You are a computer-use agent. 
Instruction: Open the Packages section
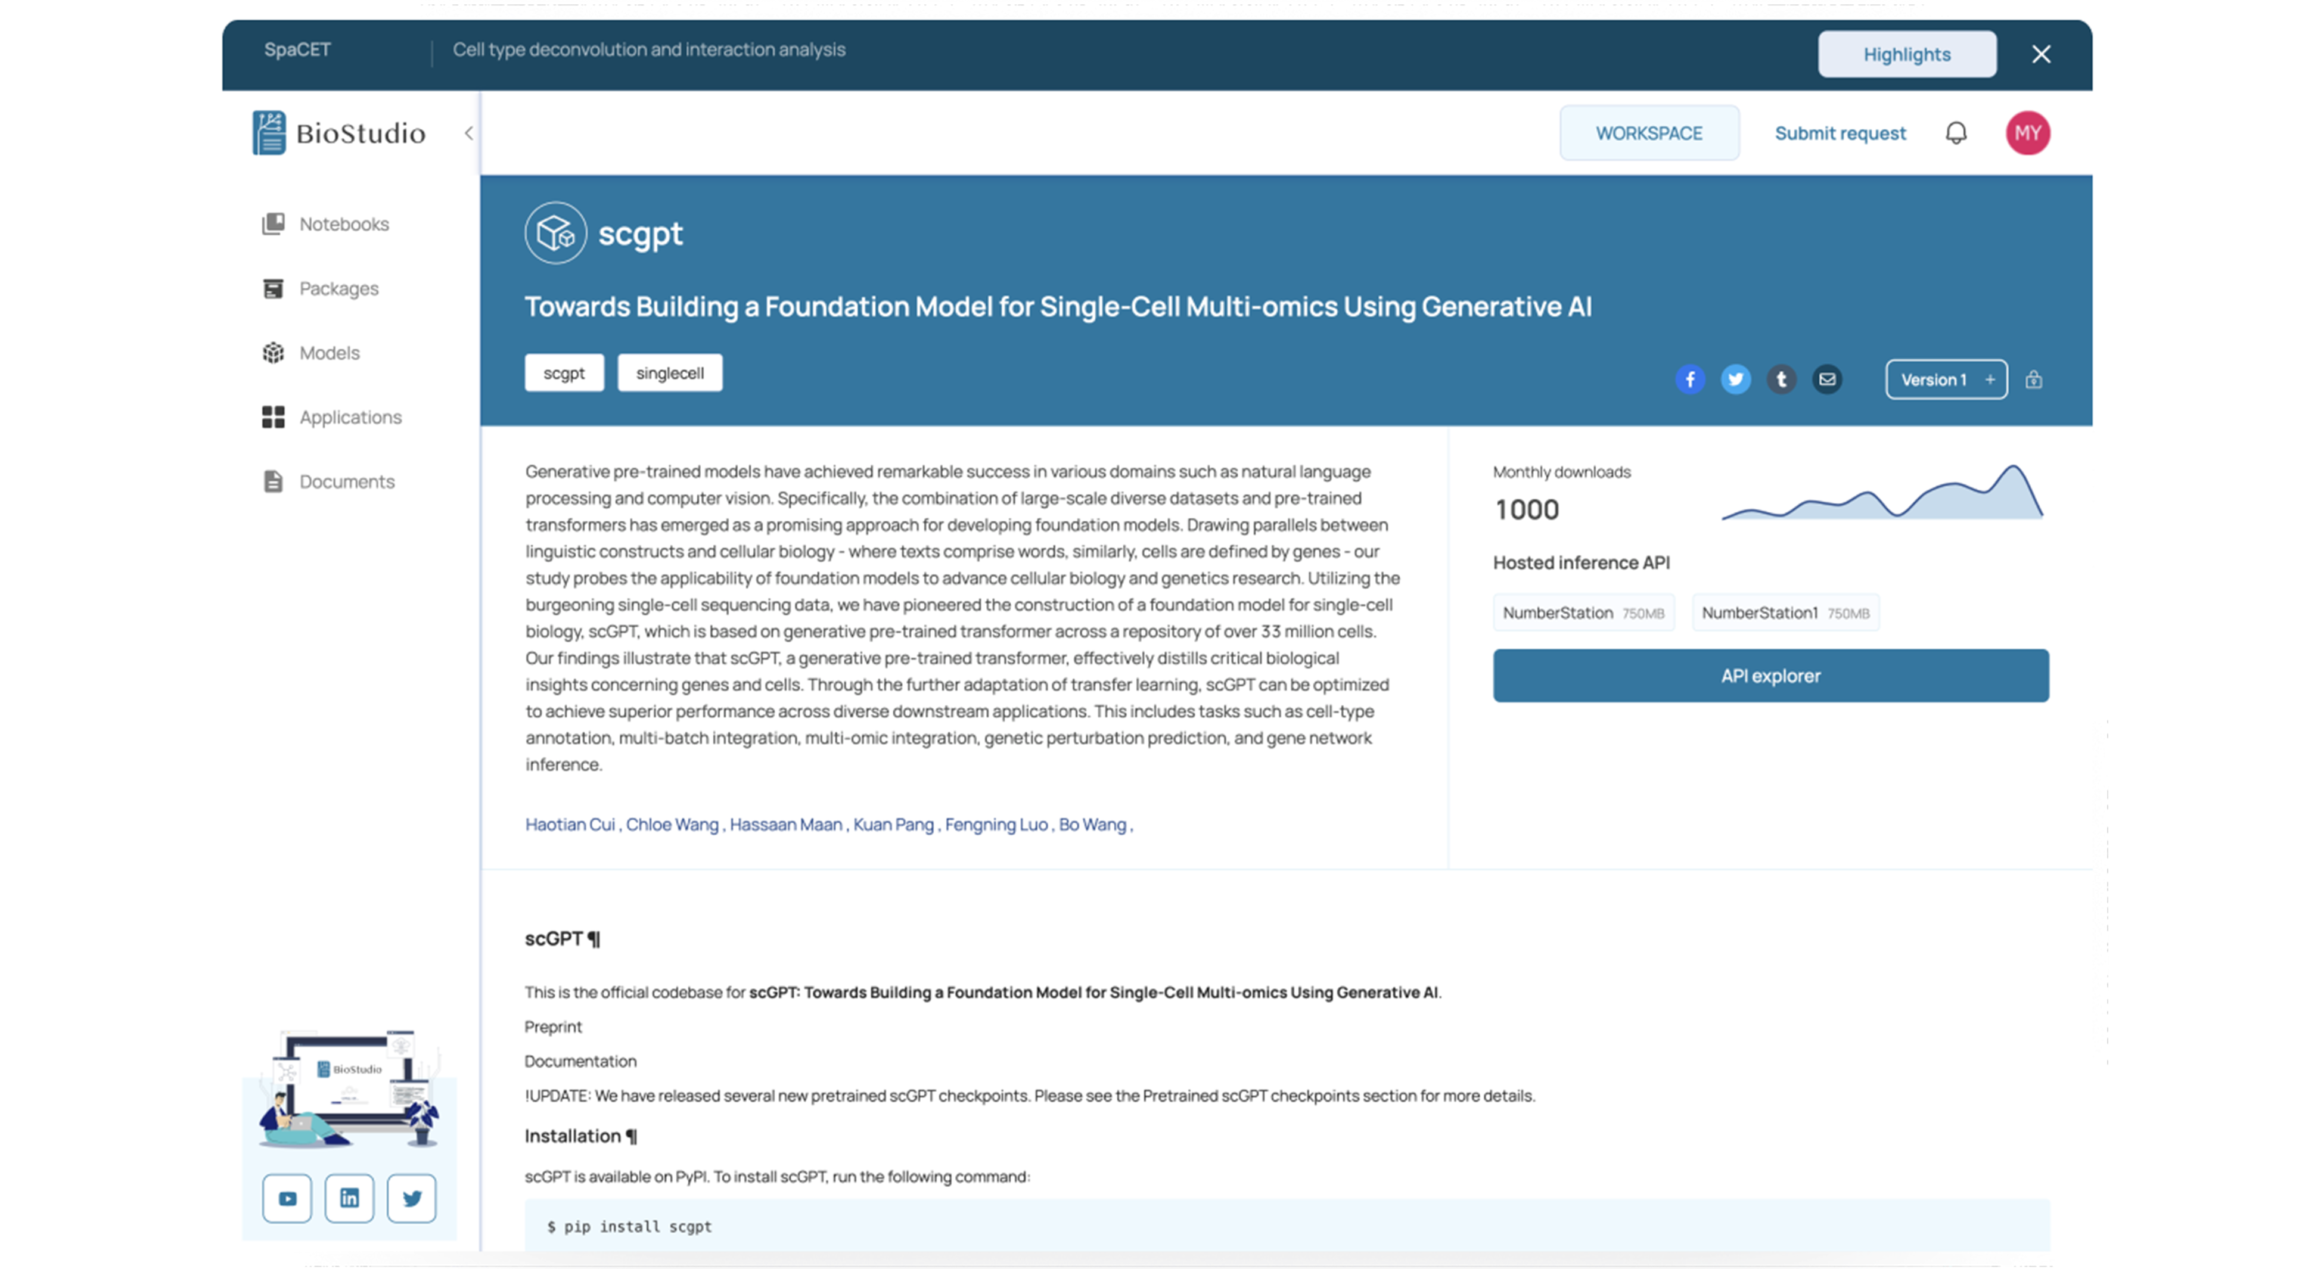point(320,288)
